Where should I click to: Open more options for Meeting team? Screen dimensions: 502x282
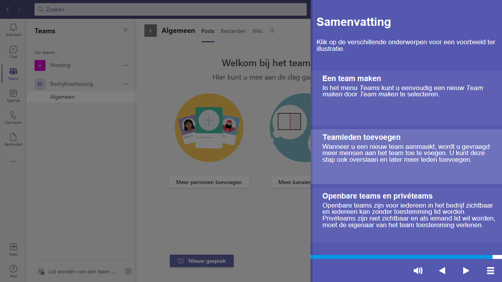(125, 65)
